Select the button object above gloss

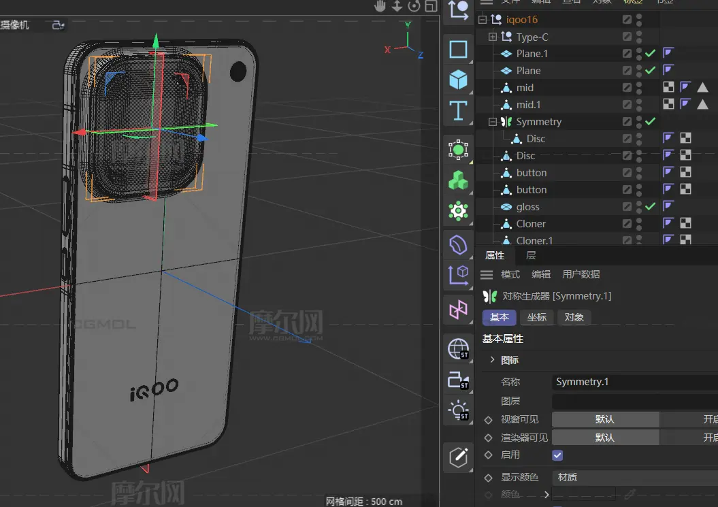(532, 190)
